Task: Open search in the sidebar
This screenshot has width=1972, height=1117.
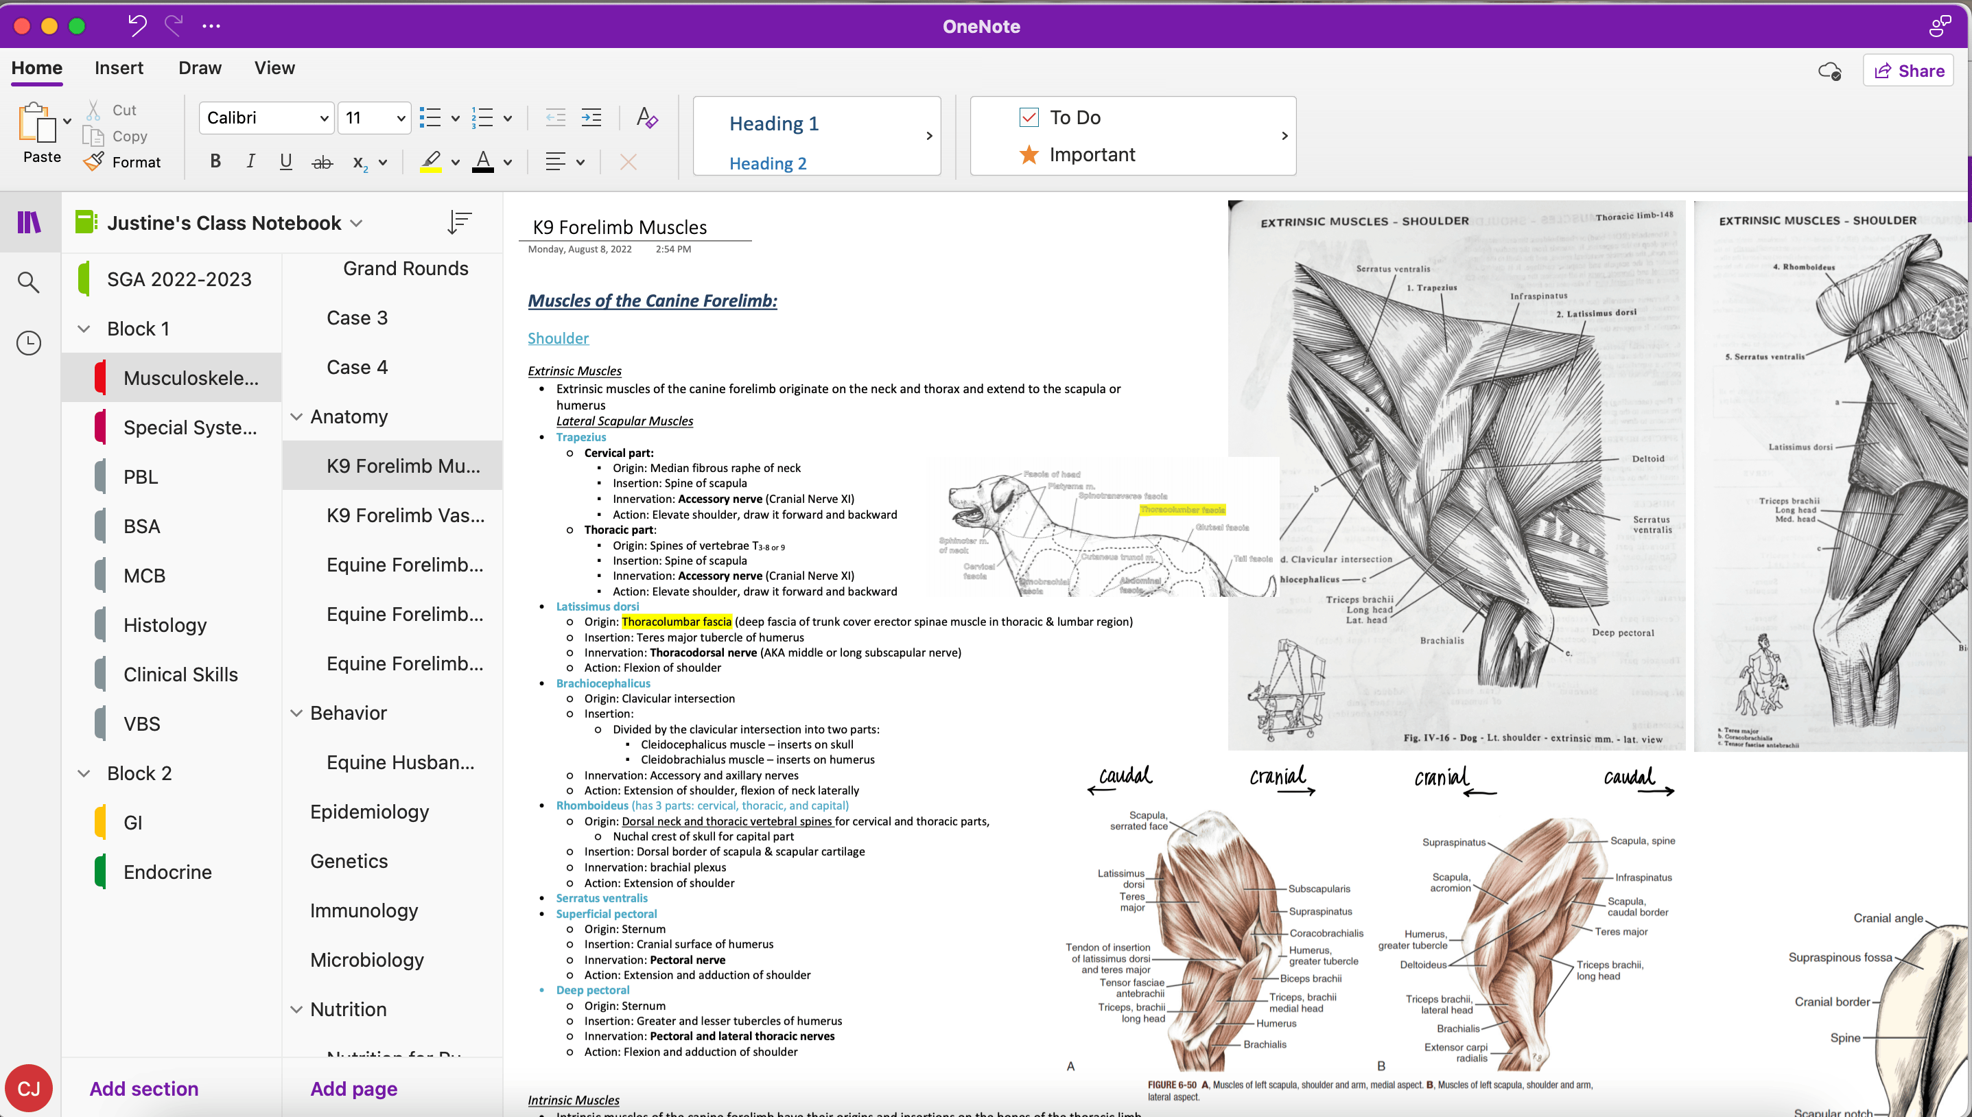Action: point(29,282)
